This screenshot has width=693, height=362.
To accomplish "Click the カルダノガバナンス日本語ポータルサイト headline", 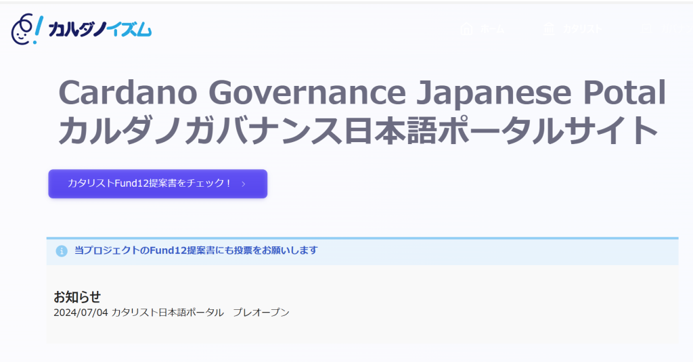I will click(x=358, y=131).
